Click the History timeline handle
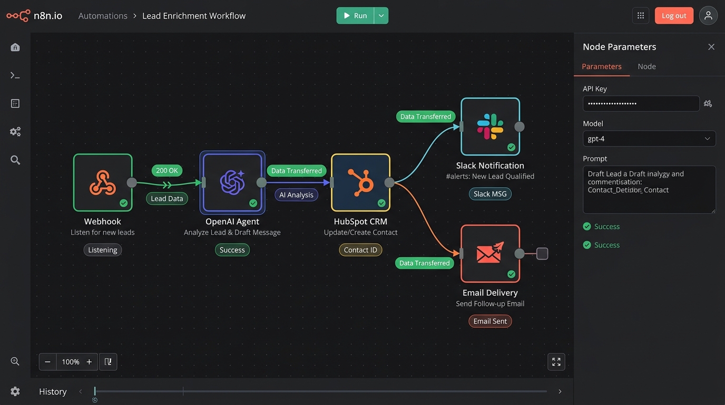This screenshot has height=405, width=725. [x=95, y=391]
